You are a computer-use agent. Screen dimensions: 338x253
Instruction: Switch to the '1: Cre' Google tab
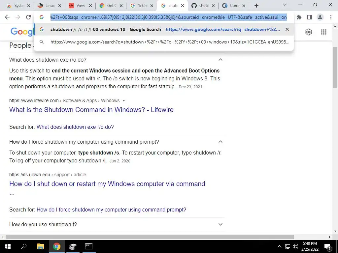pos(142,6)
